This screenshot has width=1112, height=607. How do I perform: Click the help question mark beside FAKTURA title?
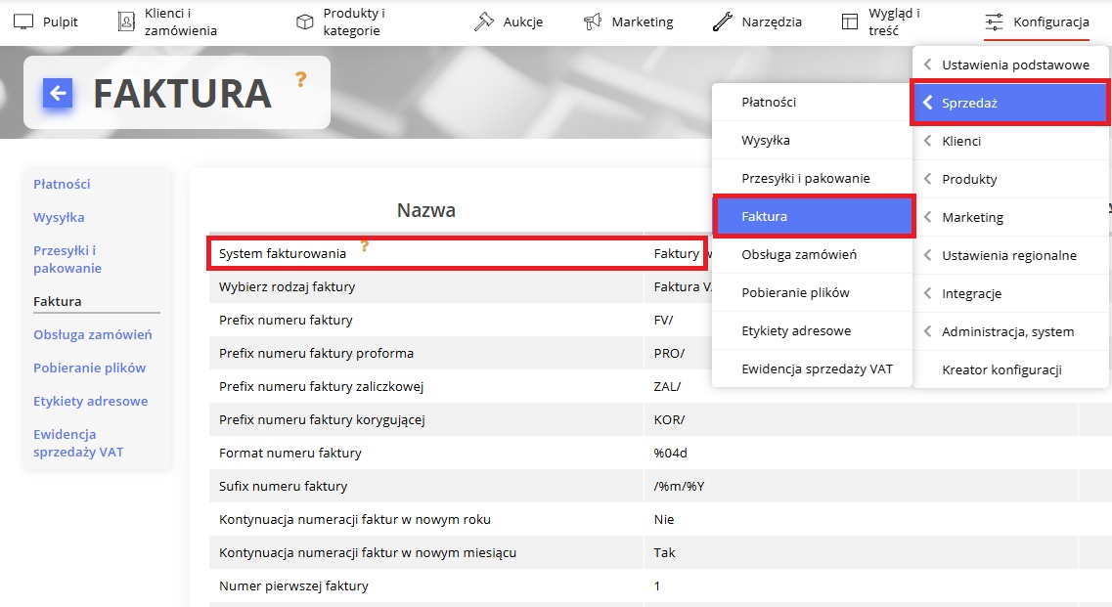pos(300,79)
